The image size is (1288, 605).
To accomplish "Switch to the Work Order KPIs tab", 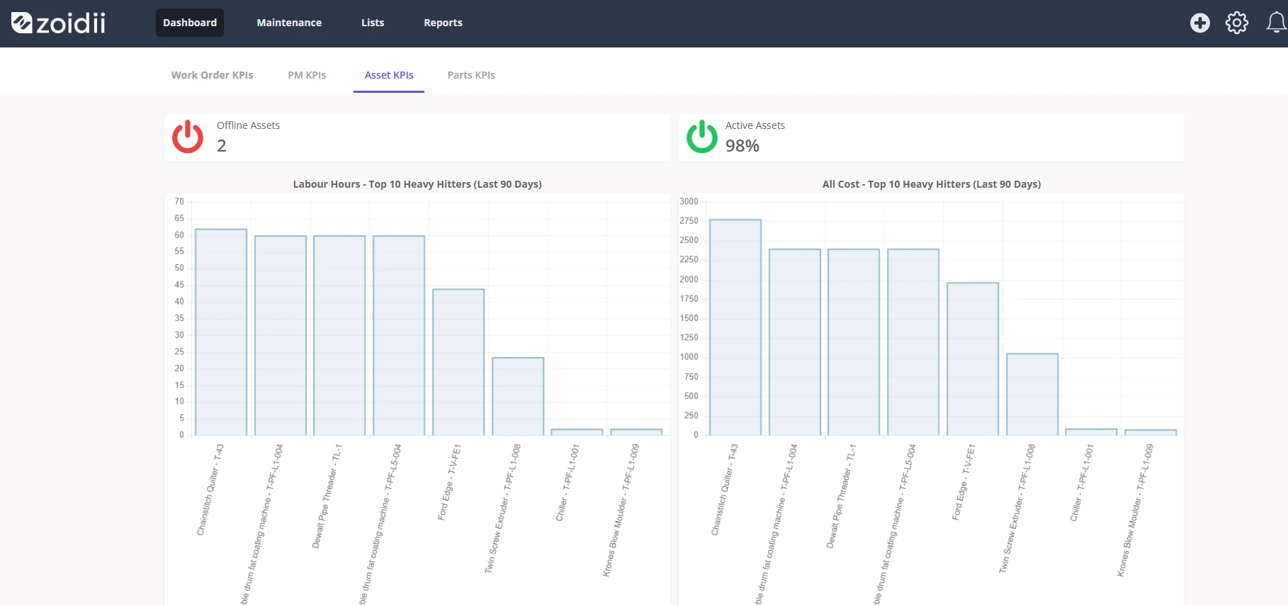I will (212, 75).
